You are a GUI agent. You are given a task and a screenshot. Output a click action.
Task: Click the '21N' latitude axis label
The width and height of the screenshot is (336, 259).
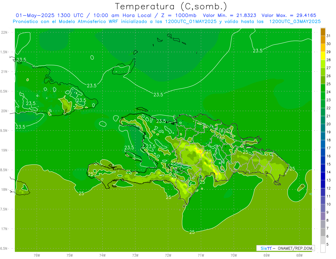point(4,72)
